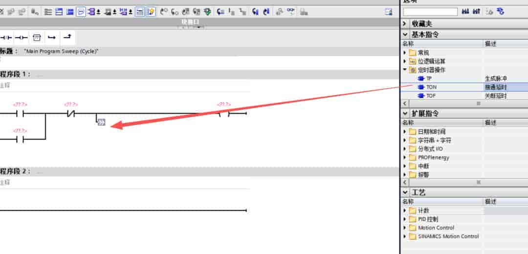The width and height of the screenshot is (528, 254).
Task: Select the PID 控制 folder
Action: (x=428, y=219)
